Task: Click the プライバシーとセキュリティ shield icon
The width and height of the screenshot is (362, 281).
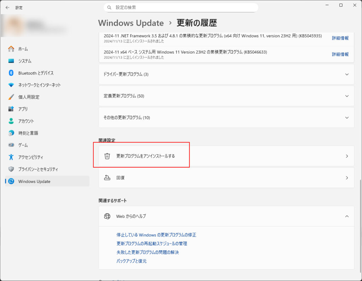Action: tap(11, 169)
